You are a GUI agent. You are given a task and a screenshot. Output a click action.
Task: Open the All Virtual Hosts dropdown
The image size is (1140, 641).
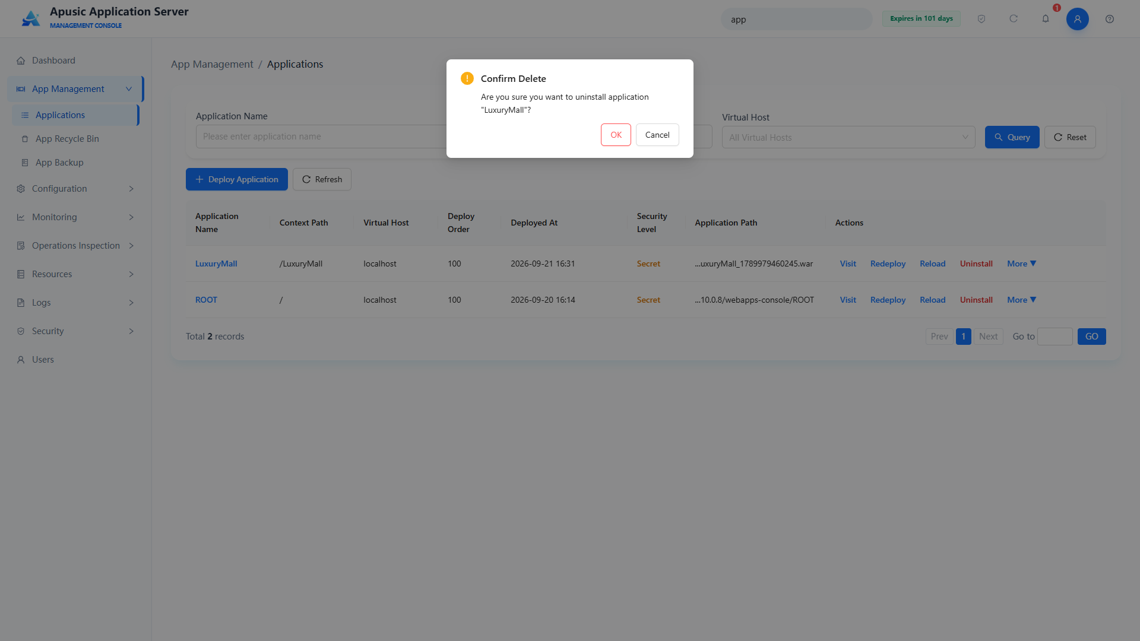pyautogui.click(x=848, y=137)
